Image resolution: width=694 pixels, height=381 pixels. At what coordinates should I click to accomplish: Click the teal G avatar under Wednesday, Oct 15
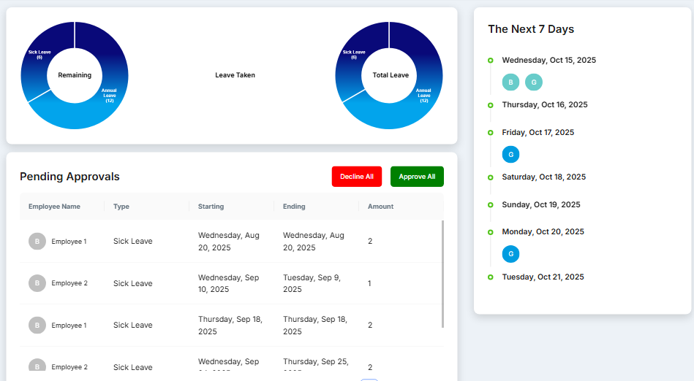tap(534, 82)
